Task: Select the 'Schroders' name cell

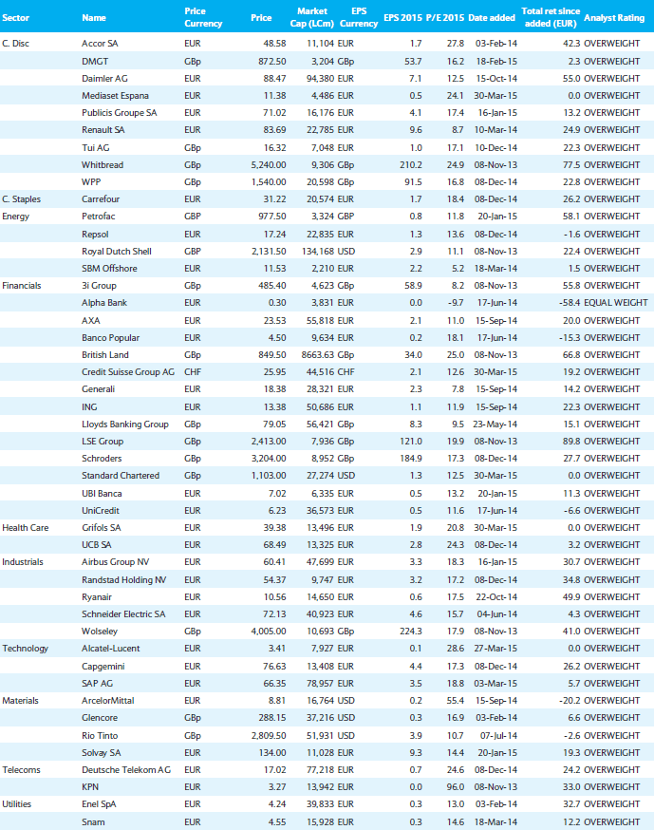Action: (102, 459)
